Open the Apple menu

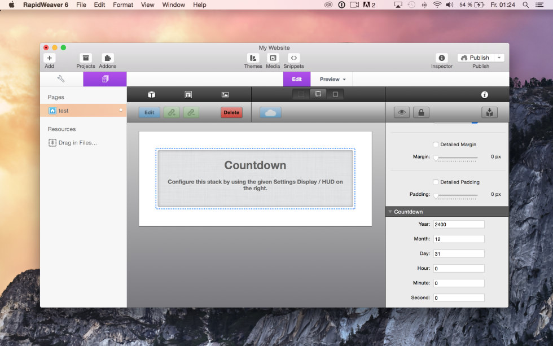pyautogui.click(x=11, y=5)
